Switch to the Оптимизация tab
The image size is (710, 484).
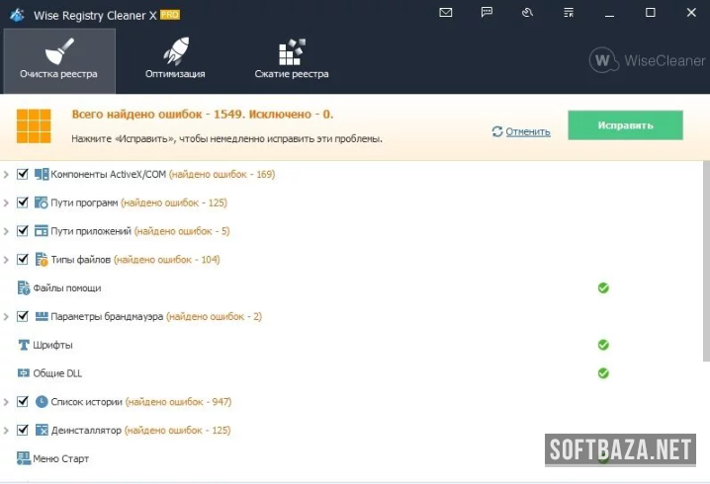(175, 60)
